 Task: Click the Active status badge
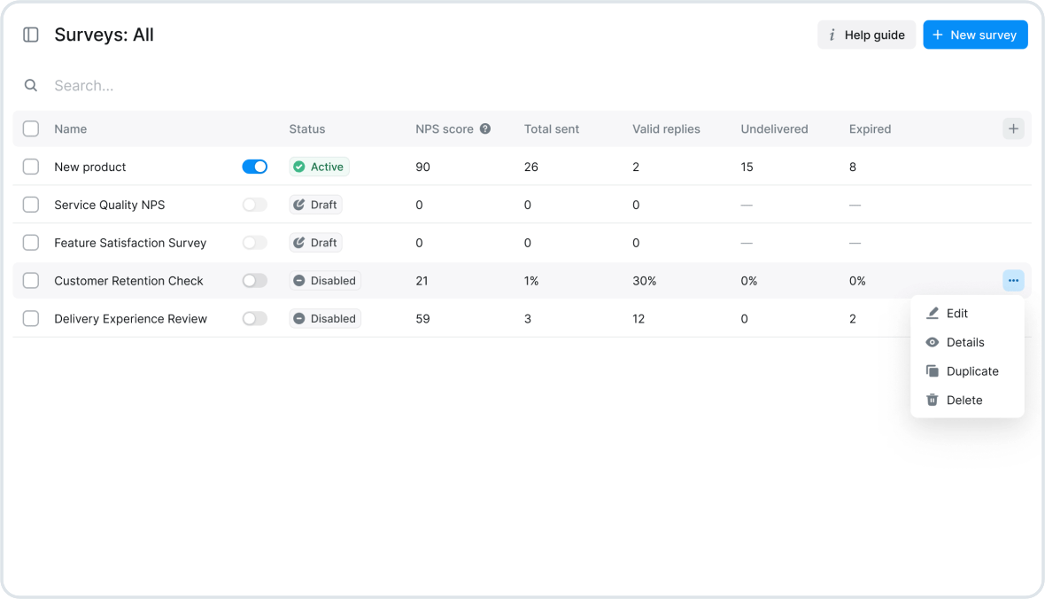319,167
